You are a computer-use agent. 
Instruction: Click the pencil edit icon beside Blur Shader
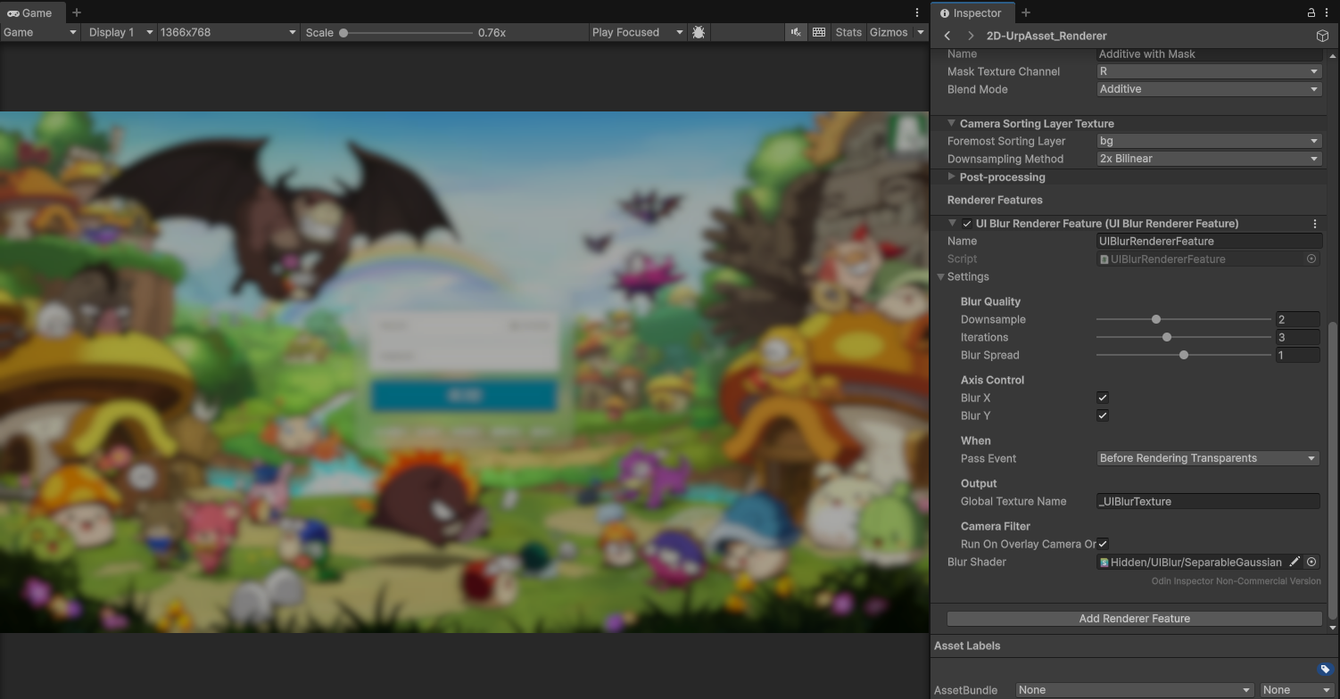point(1295,562)
